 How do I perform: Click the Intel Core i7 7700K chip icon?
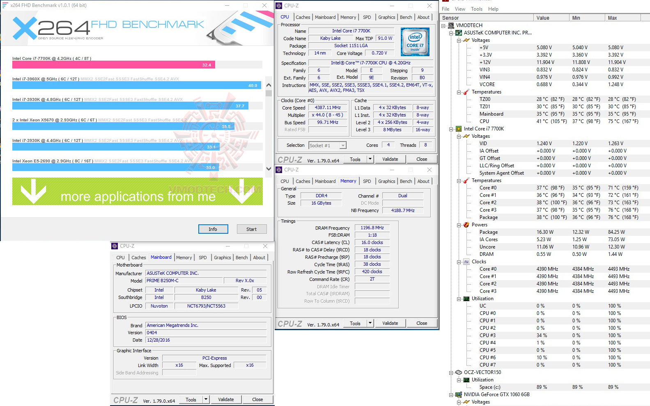[459, 129]
